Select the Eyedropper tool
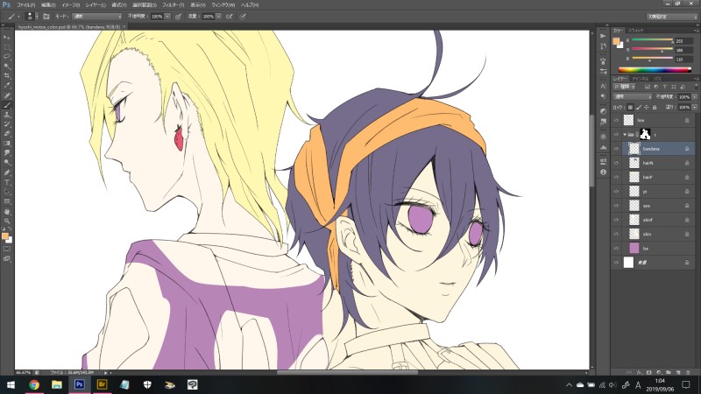 point(7,86)
